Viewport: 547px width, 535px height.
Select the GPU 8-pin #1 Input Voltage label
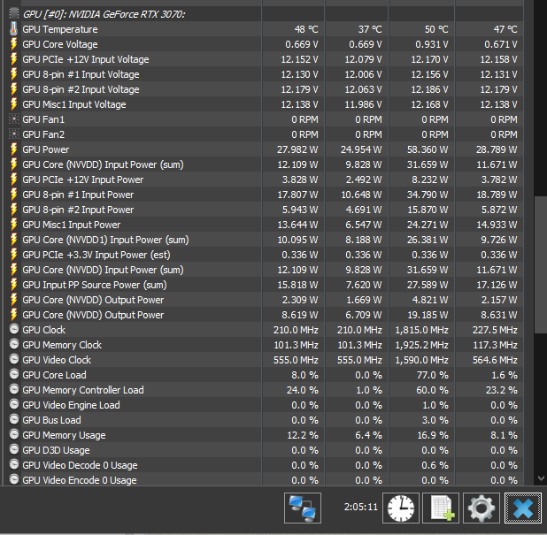pyautogui.click(x=81, y=74)
